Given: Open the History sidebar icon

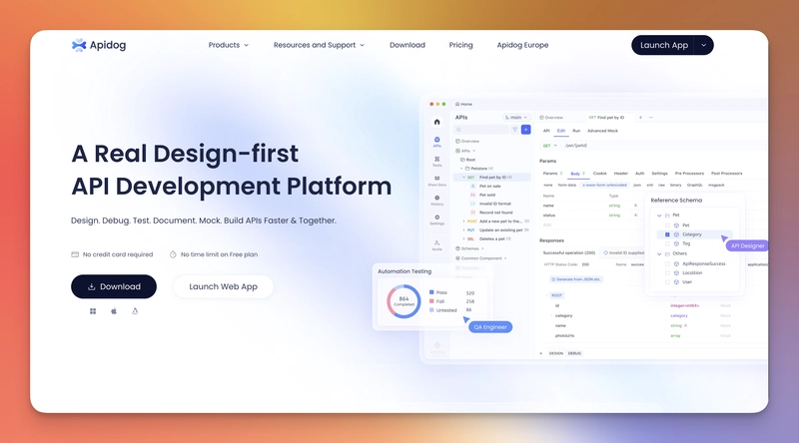Looking at the screenshot, I should pyautogui.click(x=436, y=201).
